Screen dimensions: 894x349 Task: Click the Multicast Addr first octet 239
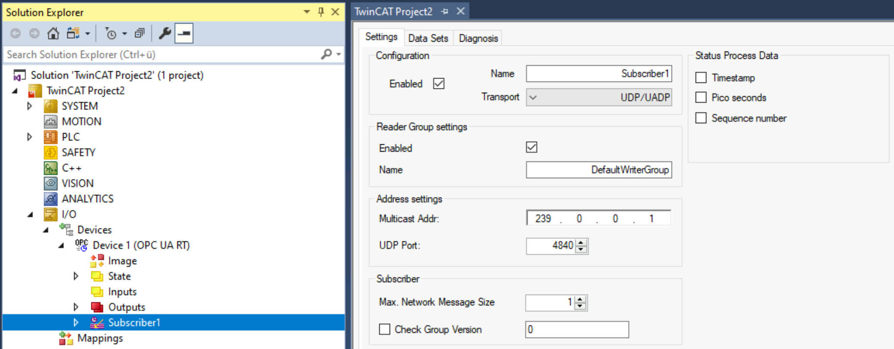(x=543, y=218)
